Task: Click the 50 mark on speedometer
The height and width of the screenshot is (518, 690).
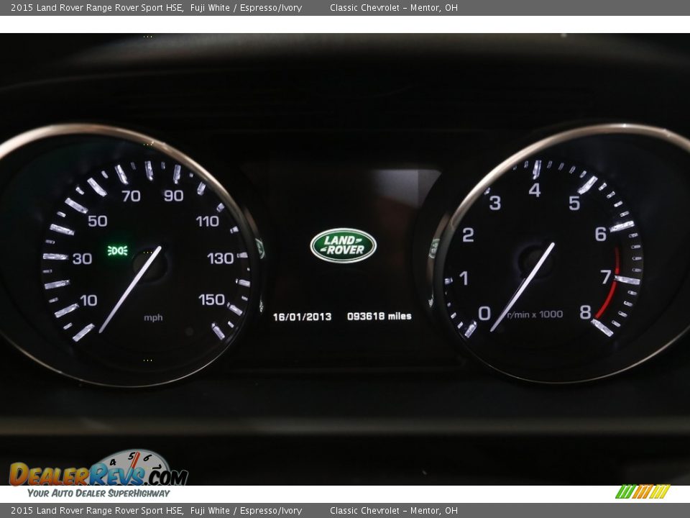Action: click(x=97, y=221)
